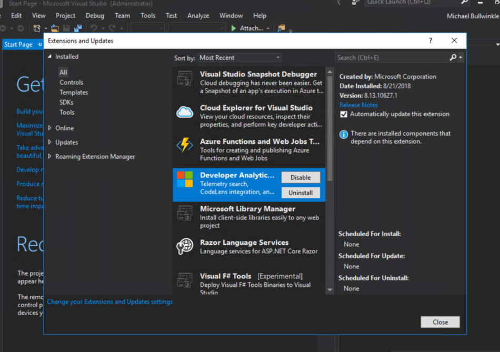Disable the Developer Analytics extension
The height and width of the screenshot is (352, 500).
(301, 177)
